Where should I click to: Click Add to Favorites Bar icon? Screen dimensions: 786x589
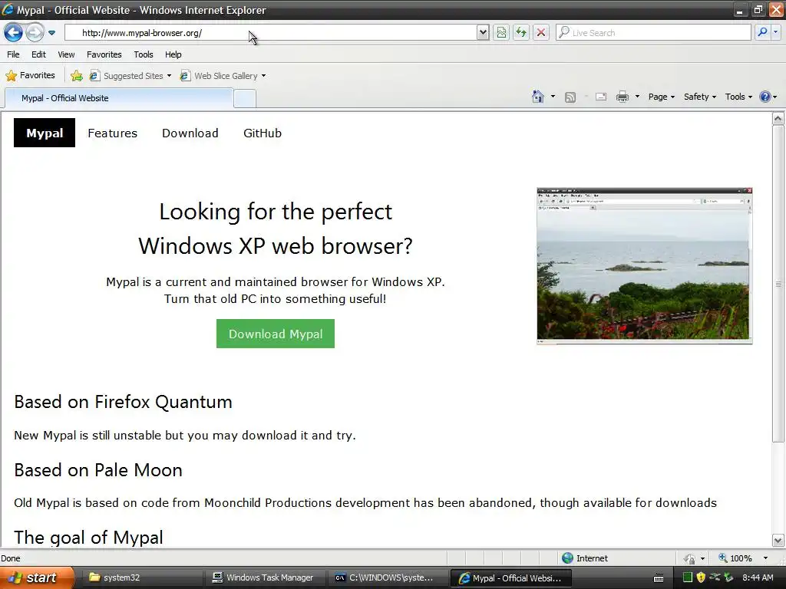(x=77, y=76)
